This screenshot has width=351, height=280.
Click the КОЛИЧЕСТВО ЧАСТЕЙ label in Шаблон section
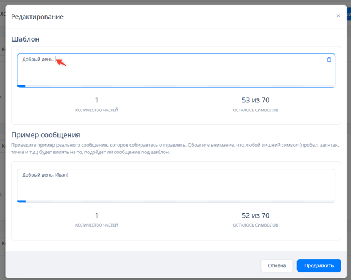pyautogui.click(x=97, y=110)
